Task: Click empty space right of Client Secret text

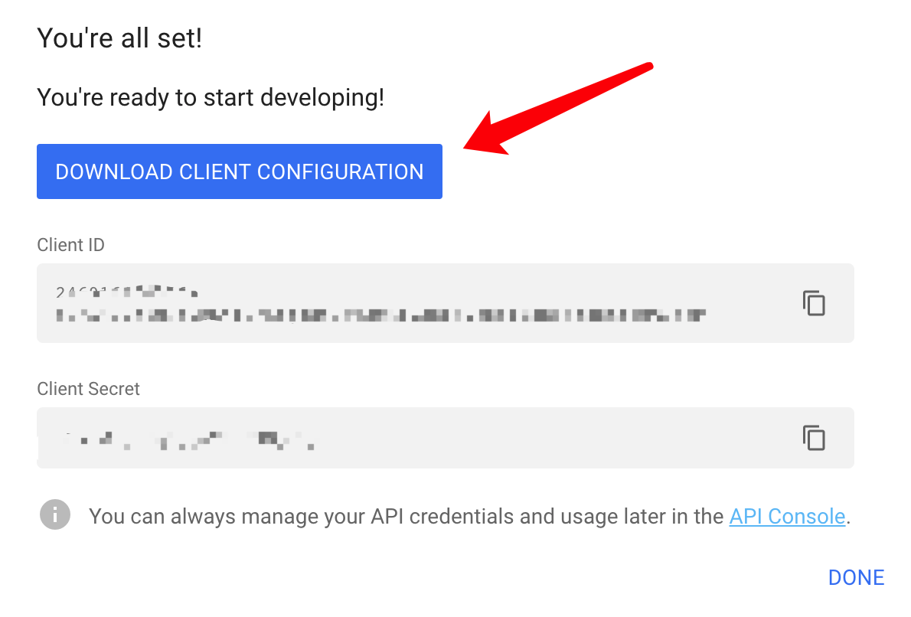Action: click(552, 438)
